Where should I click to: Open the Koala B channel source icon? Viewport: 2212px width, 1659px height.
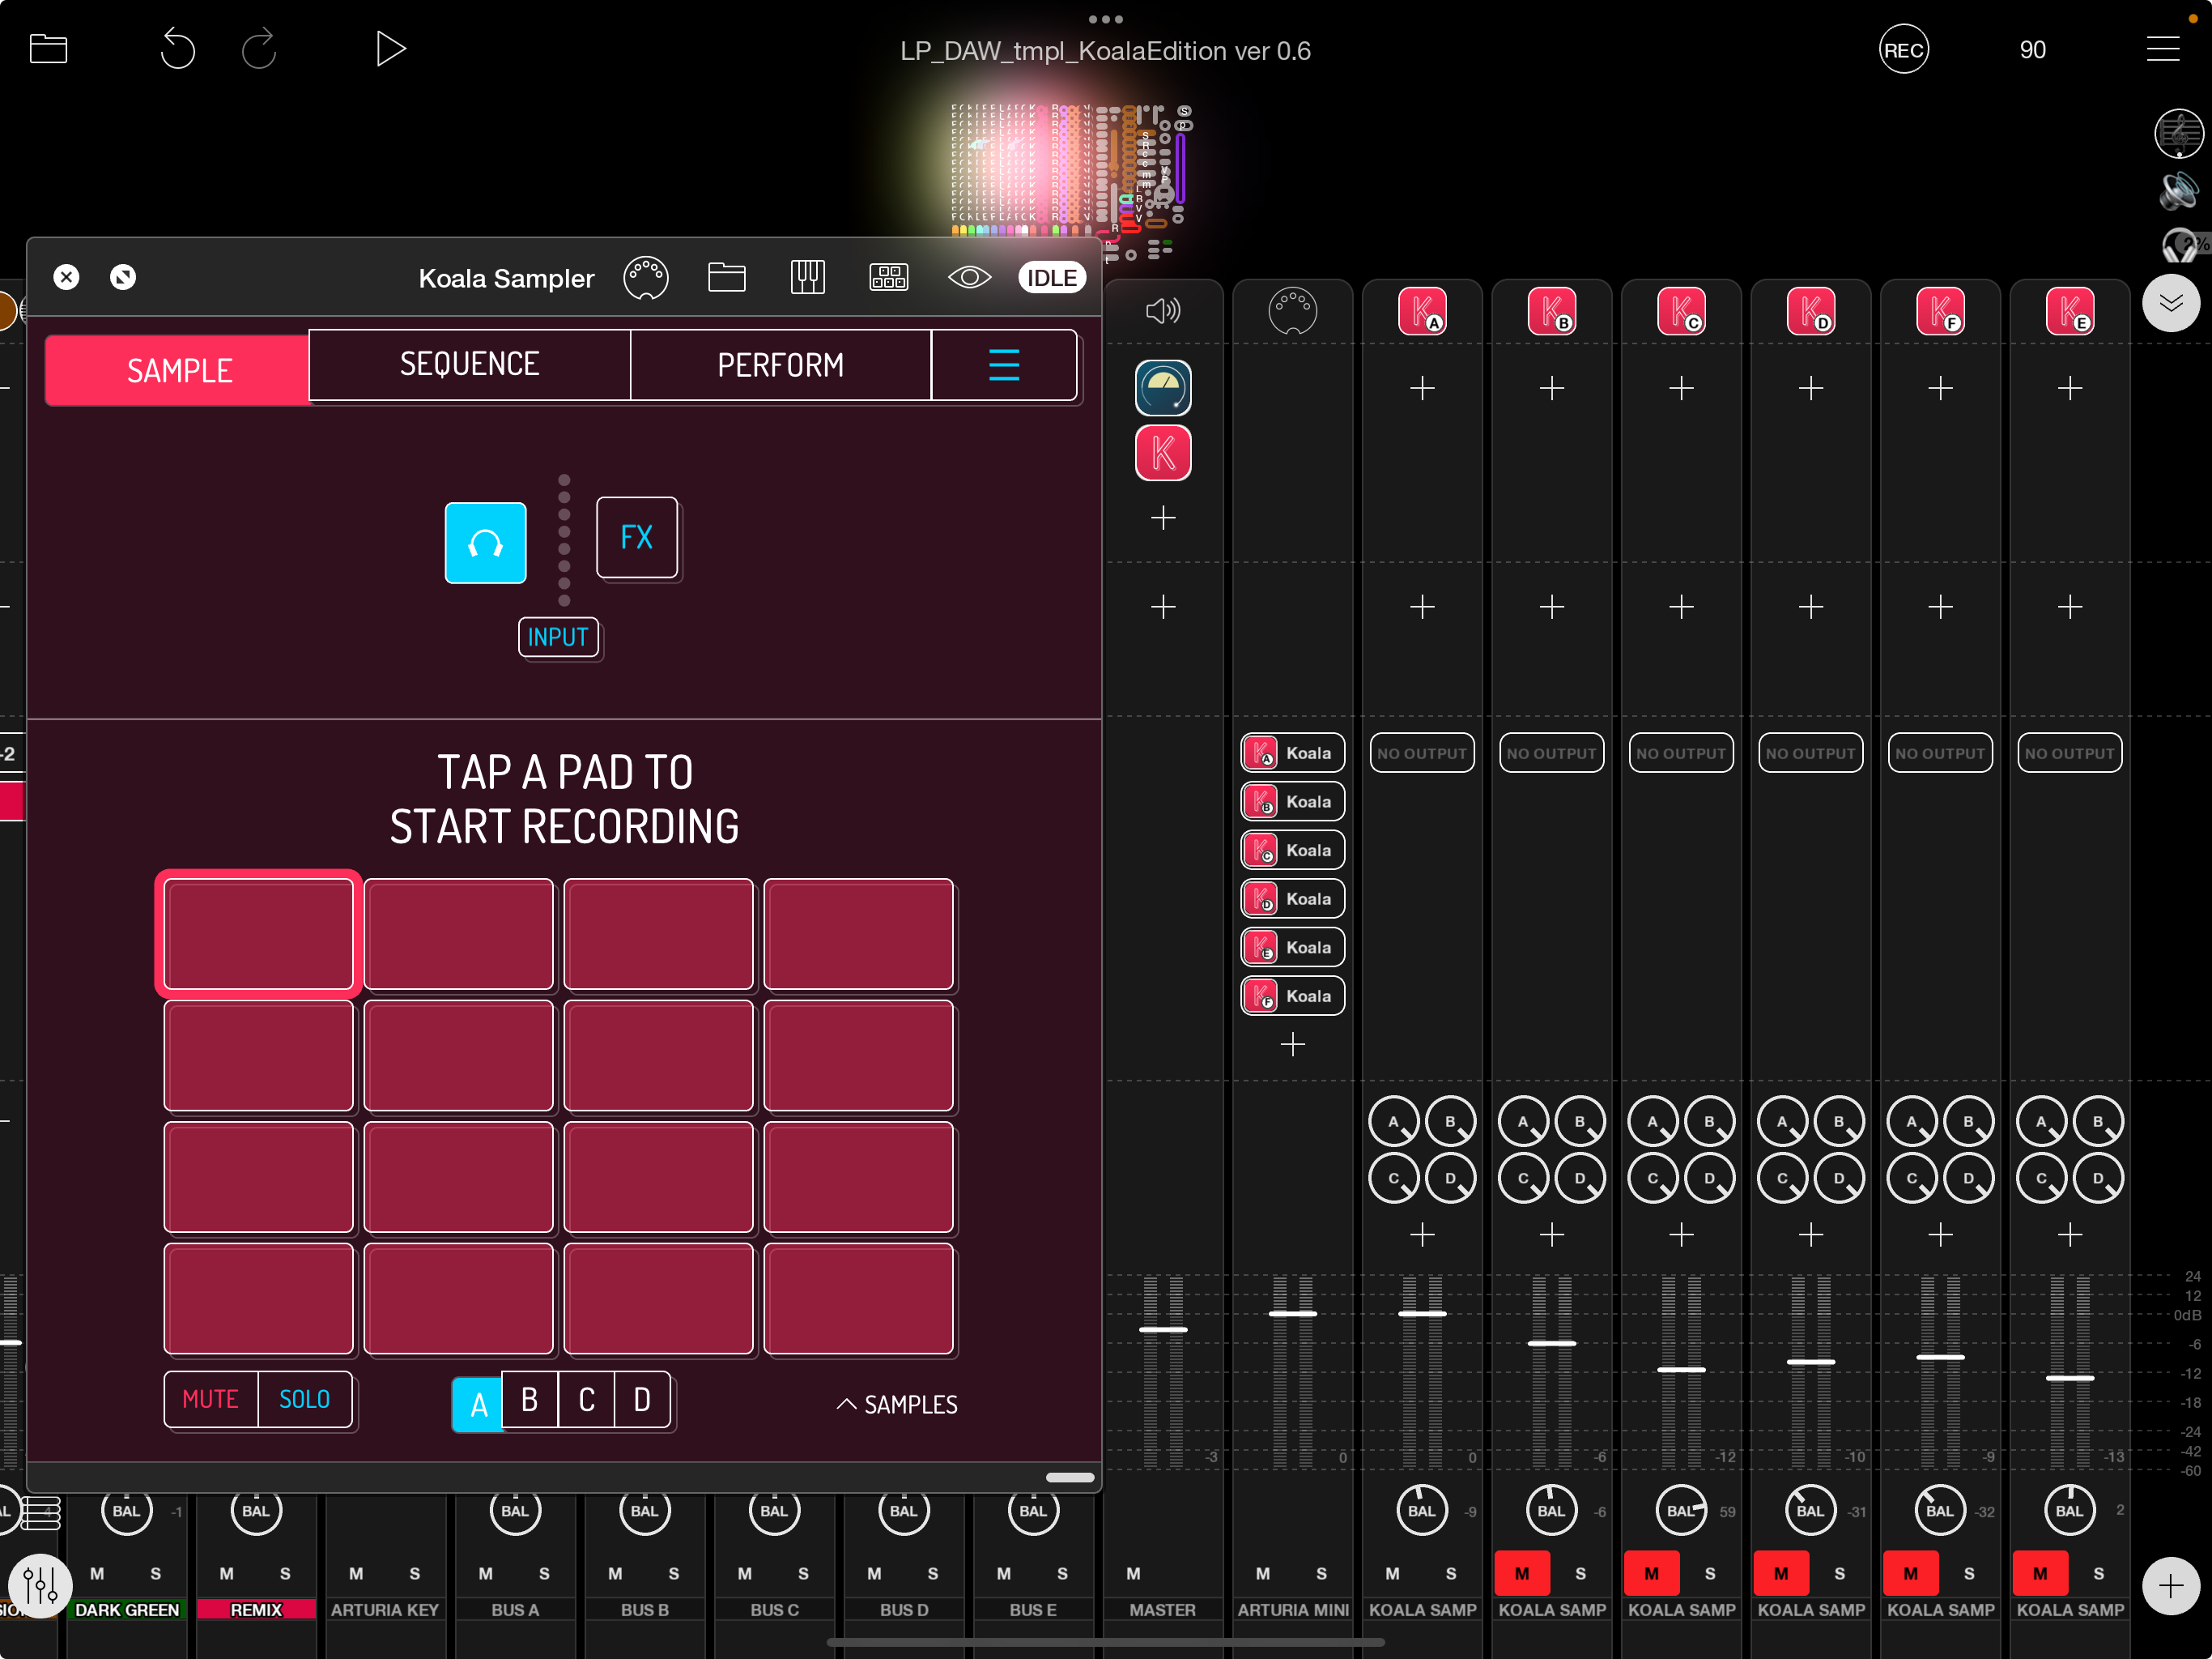[x=1551, y=311]
